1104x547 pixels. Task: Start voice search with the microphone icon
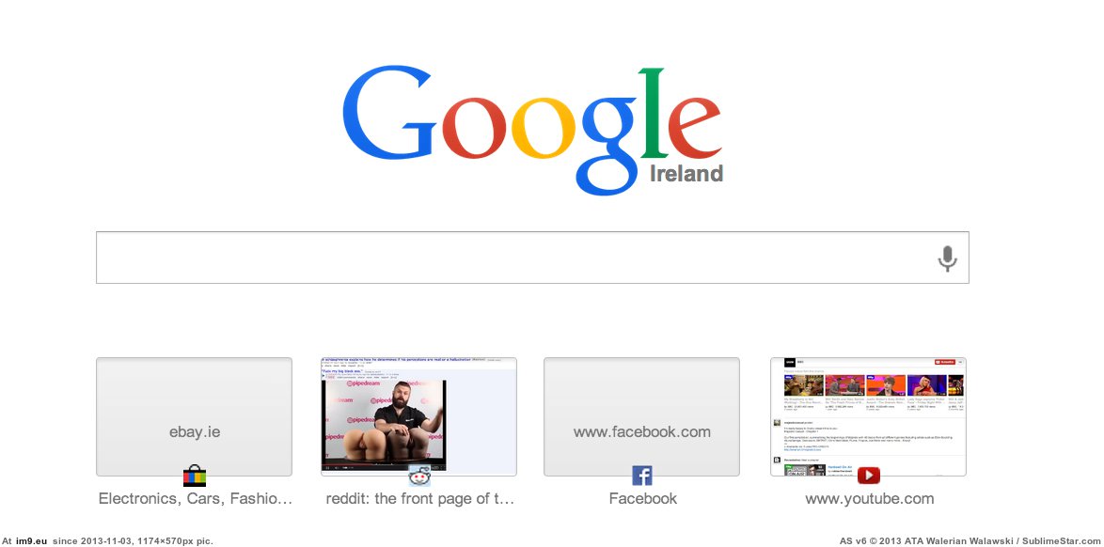tap(947, 258)
